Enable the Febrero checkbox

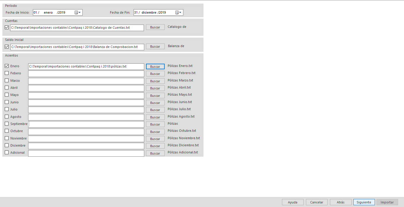point(7,73)
